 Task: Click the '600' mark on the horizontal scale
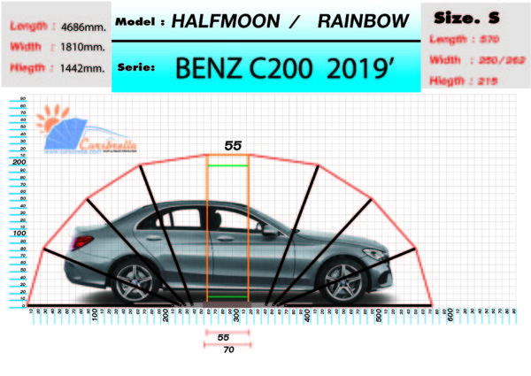click(450, 315)
